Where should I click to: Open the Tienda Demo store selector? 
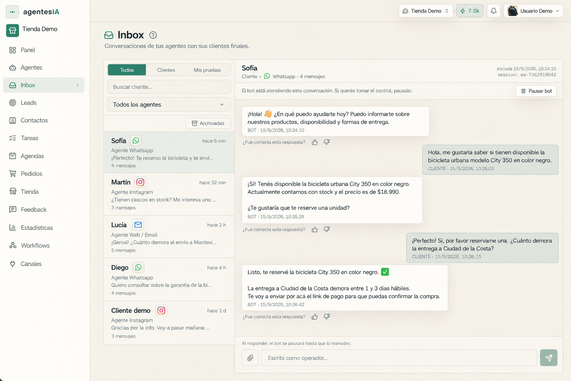coord(426,11)
